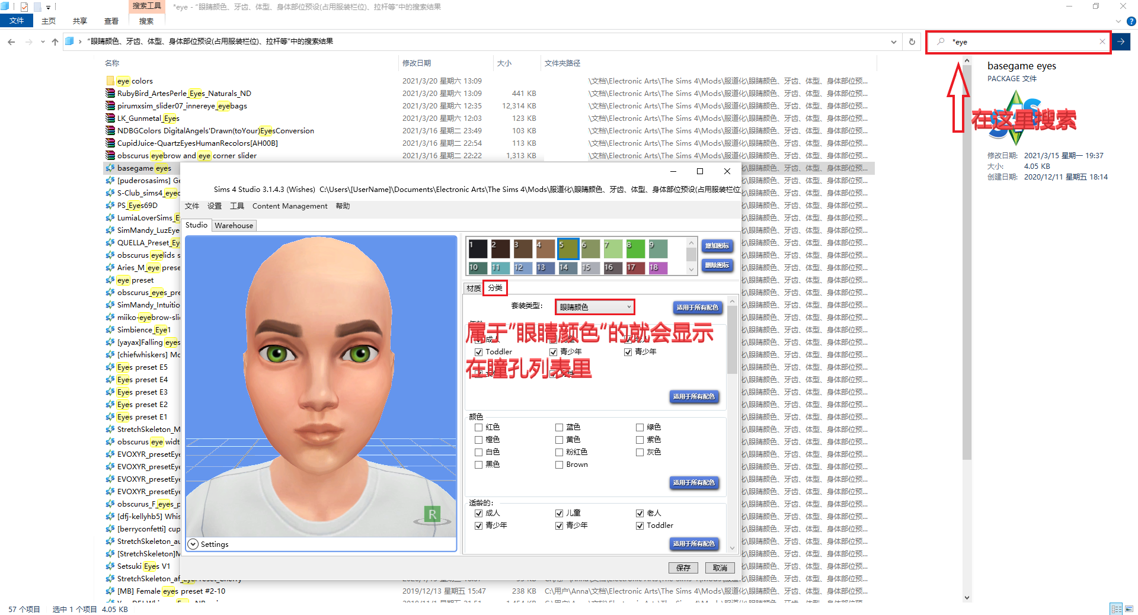1138x615 pixels.
Task: Click the New Folder icon in the title bar
Action: [37, 7]
